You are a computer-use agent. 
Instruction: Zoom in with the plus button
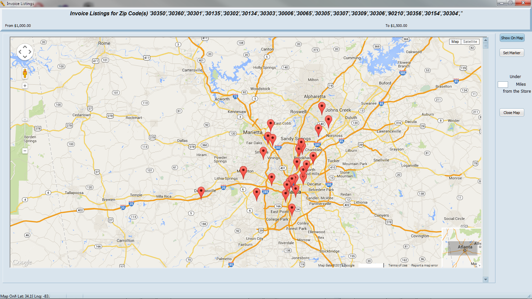pyautogui.click(x=25, y=86)
